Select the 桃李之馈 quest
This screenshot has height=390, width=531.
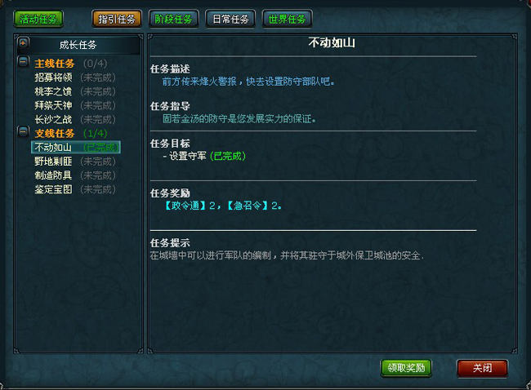[75, 91]
